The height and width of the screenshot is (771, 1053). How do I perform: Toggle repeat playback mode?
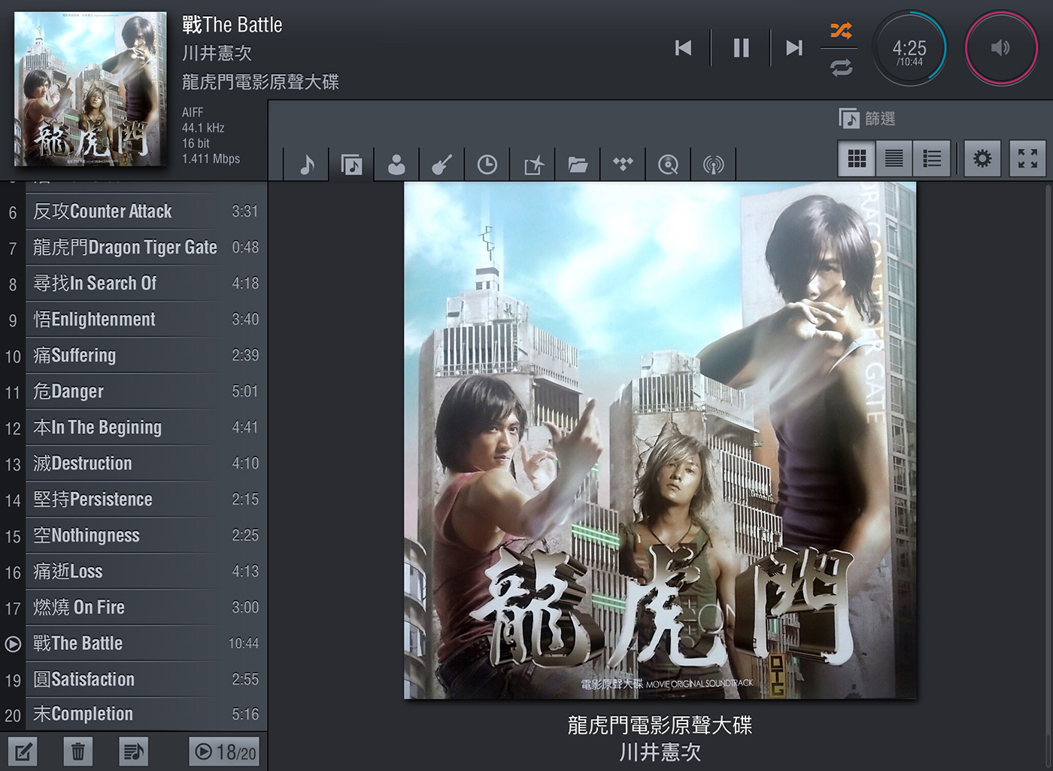pyautogui.click(x=841, y=68)
